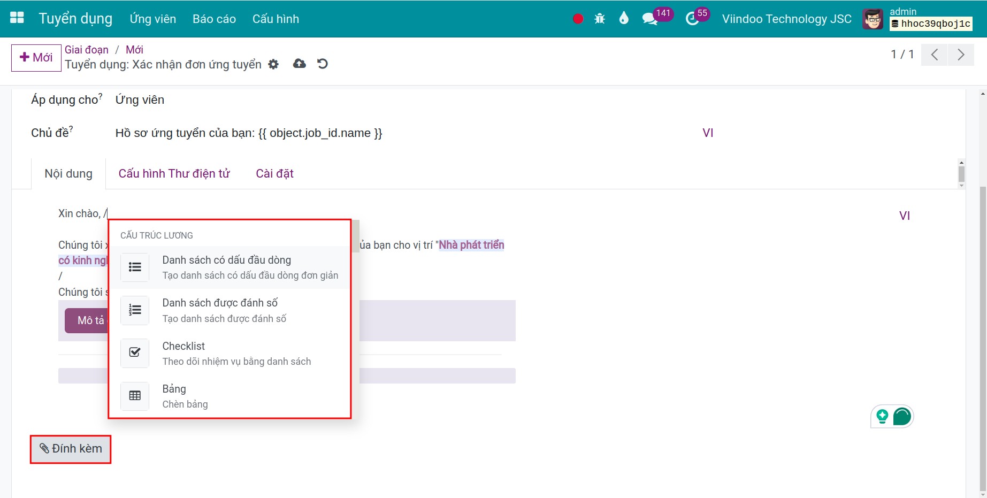Image resolution: width=987 pixels, height=498 pixels.
Task: Click the hhoc39qboj1c database badge
Action: tap(931, 24)
